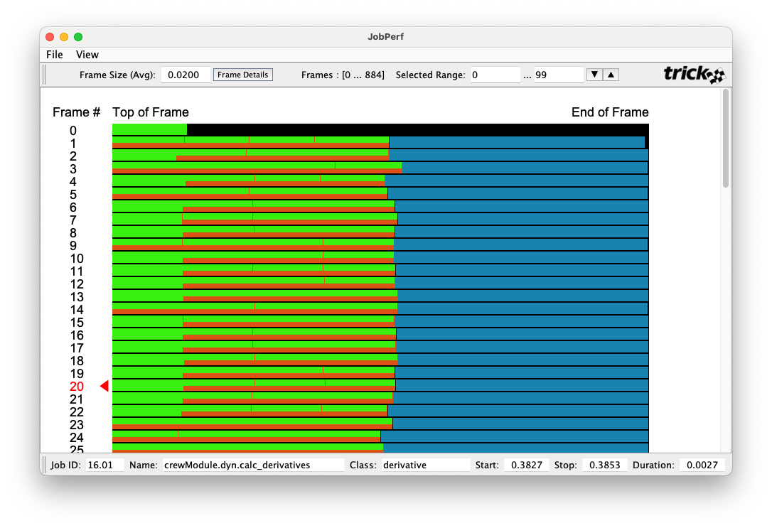Click frame number 12 label
The image size is (772, 528).
[76, 284]
